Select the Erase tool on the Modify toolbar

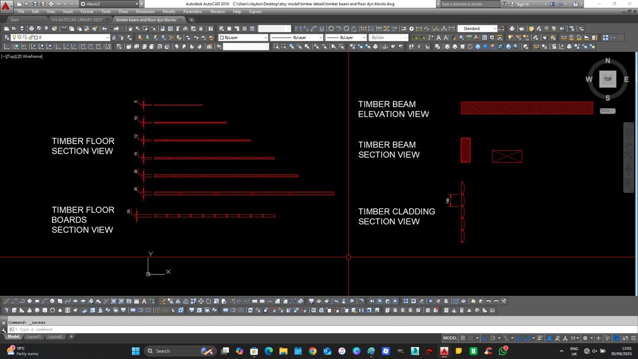[x=162, y=301]
